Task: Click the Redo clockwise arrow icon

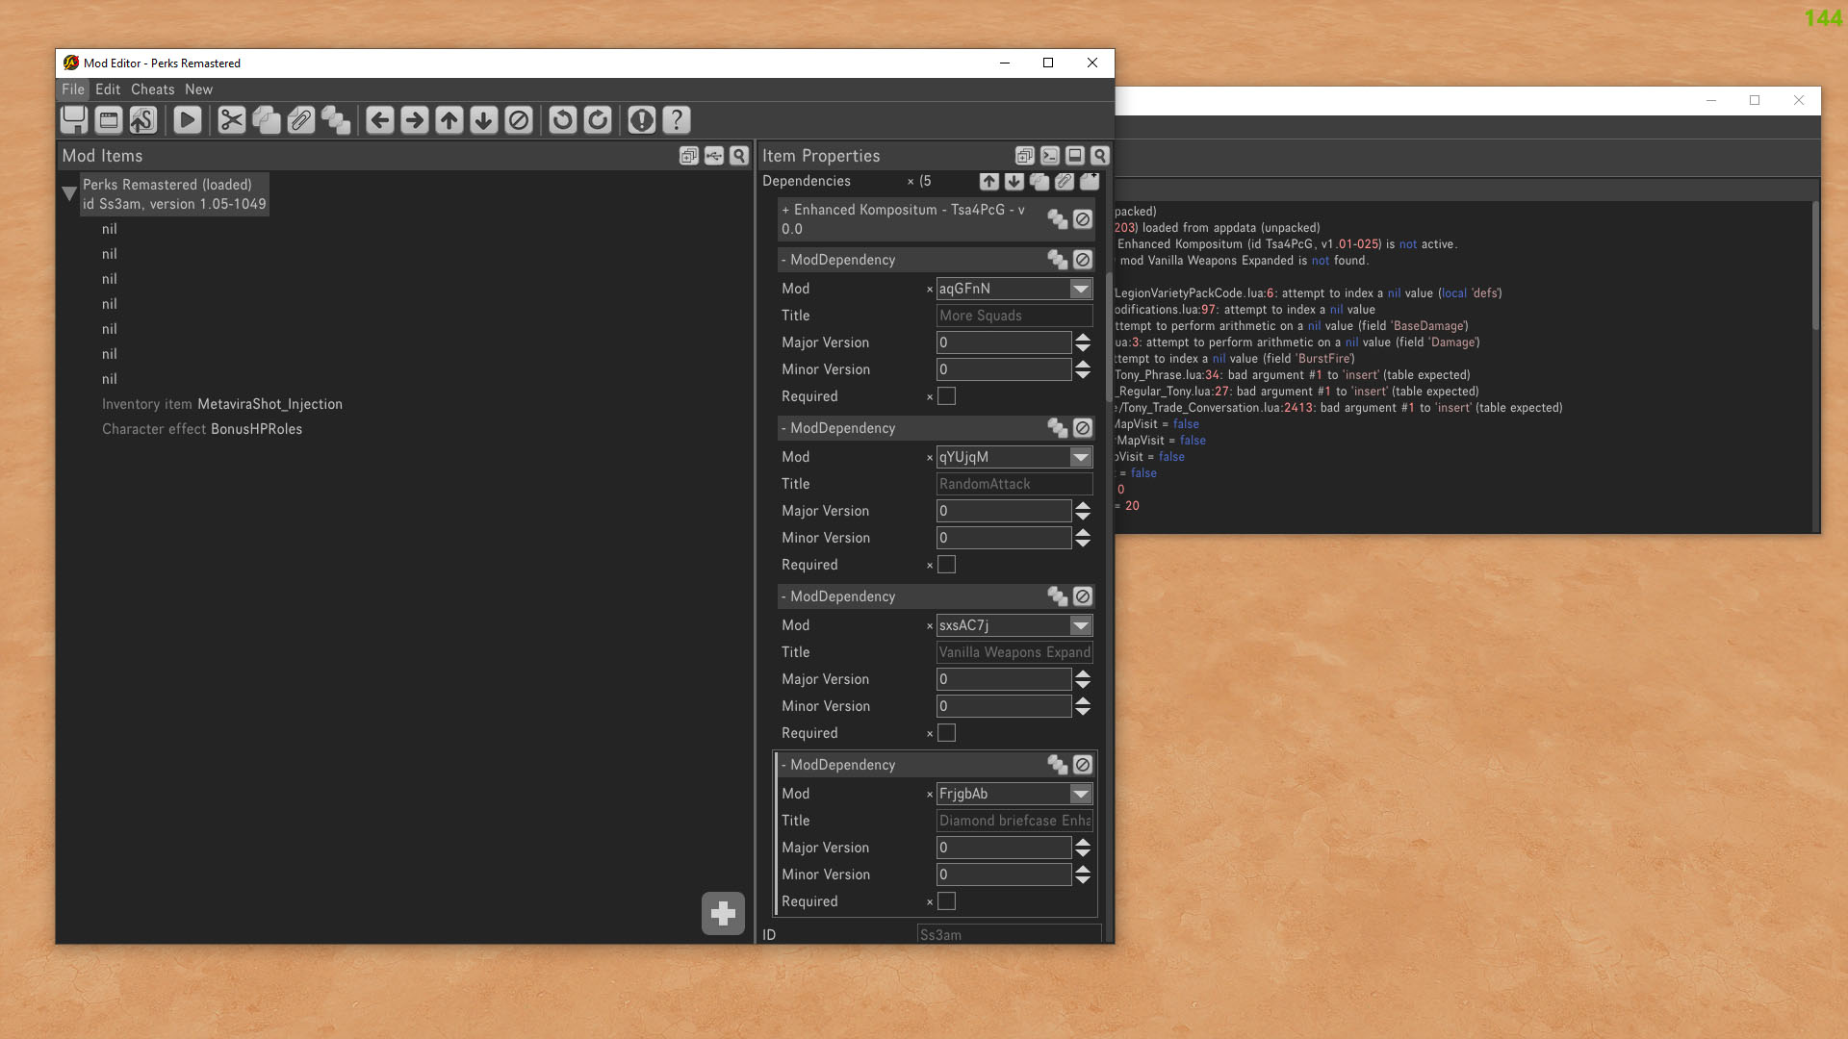Action: (598, 120)
